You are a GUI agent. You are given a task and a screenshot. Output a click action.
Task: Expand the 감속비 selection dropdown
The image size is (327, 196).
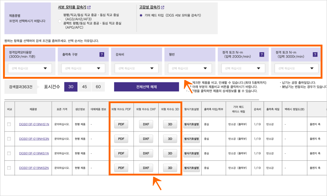pyautogui.click(x=136, y=68)
